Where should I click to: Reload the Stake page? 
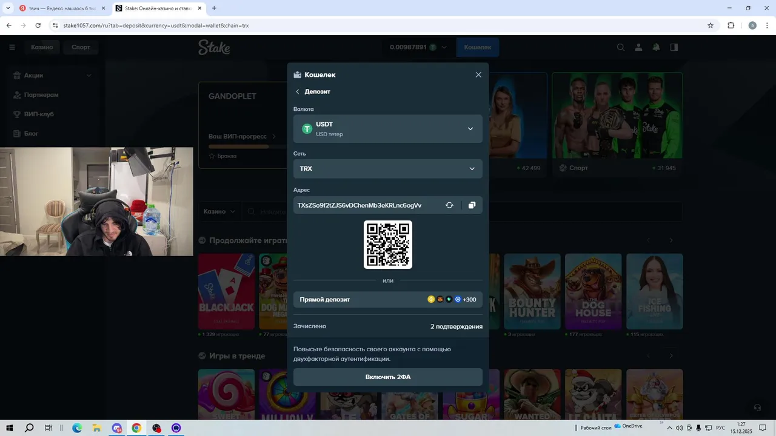[x=38, y=25]
